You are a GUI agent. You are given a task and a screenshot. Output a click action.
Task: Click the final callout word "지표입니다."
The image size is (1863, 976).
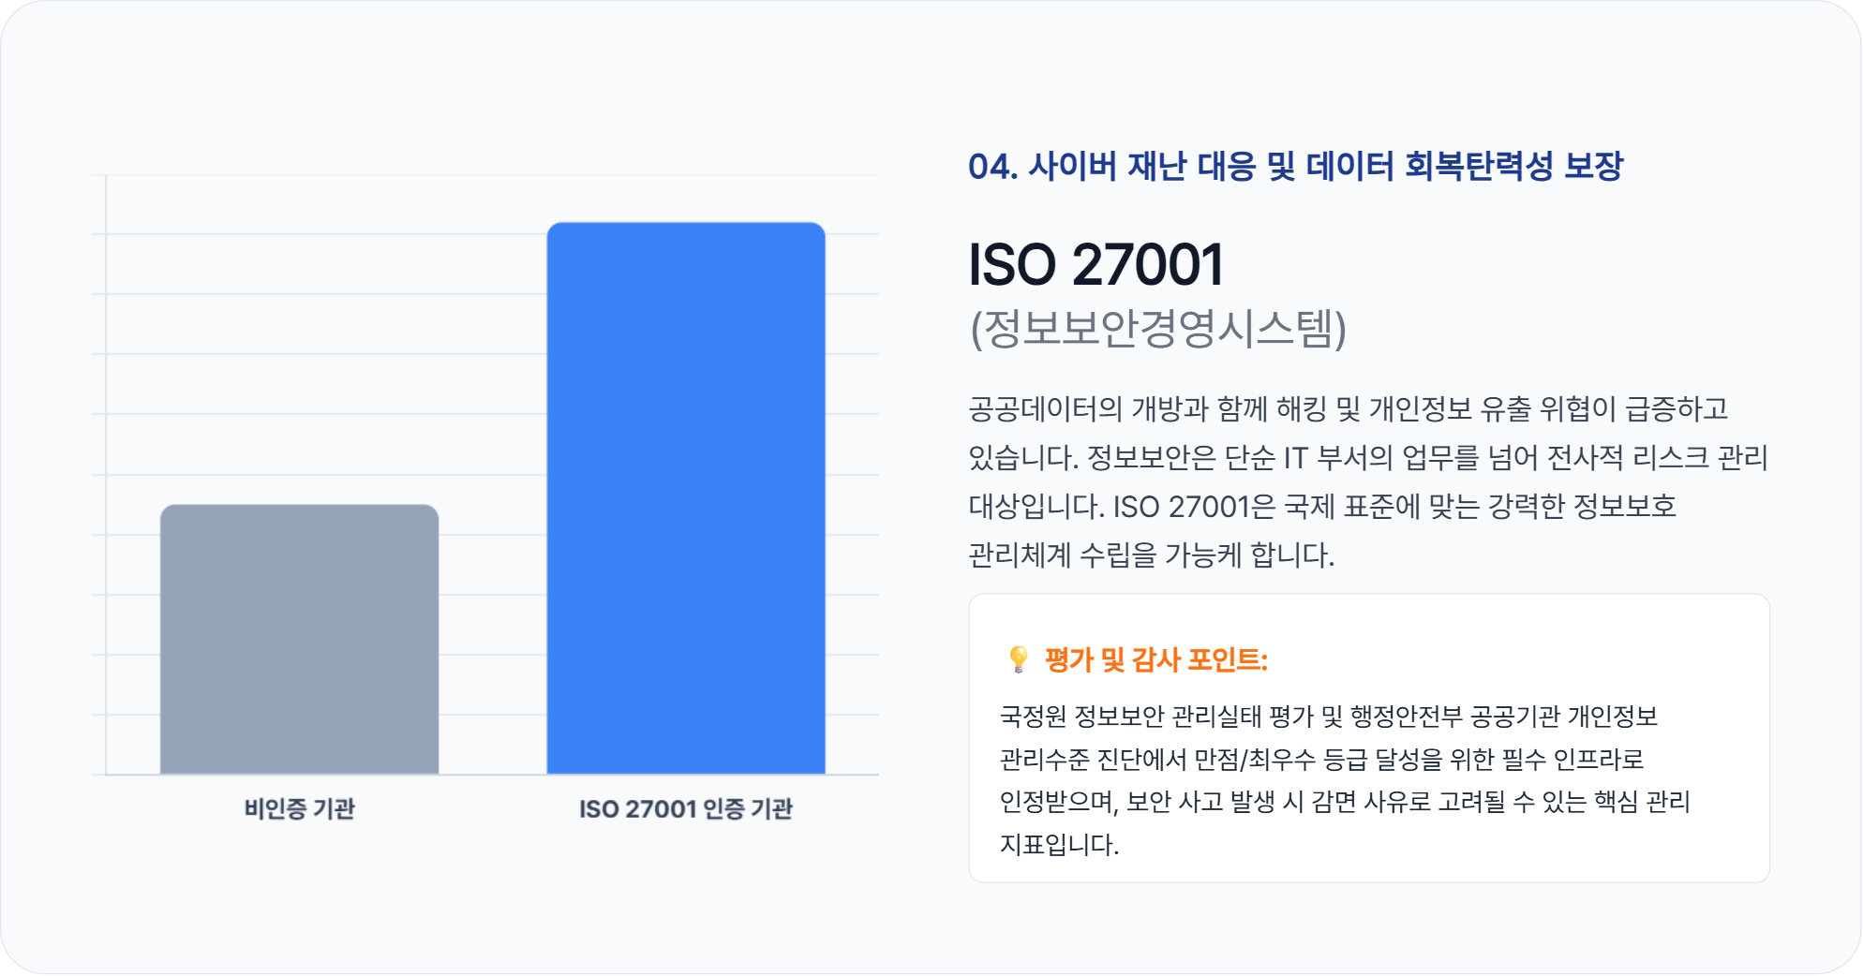point(1059,845)
